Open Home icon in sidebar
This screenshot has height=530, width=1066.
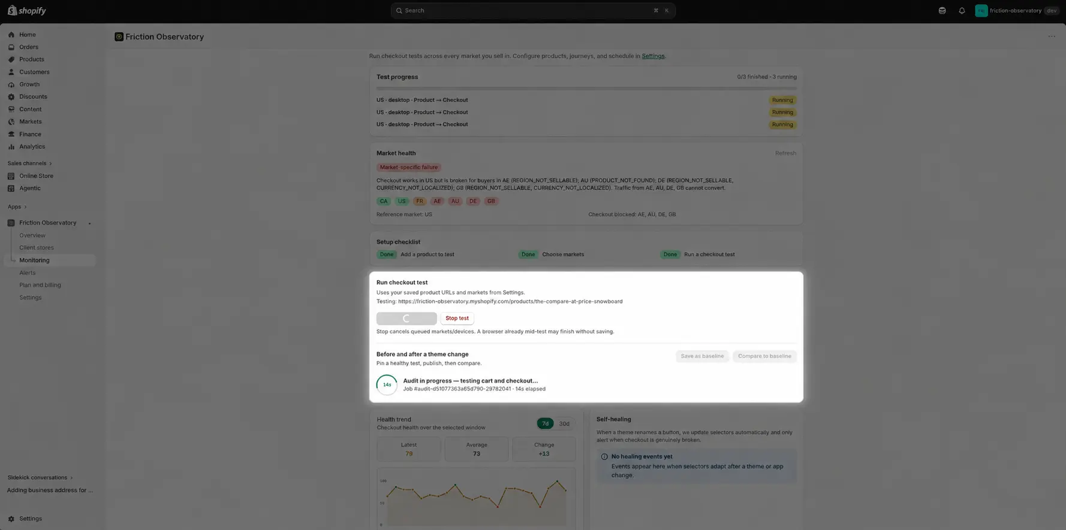(11, 35)
